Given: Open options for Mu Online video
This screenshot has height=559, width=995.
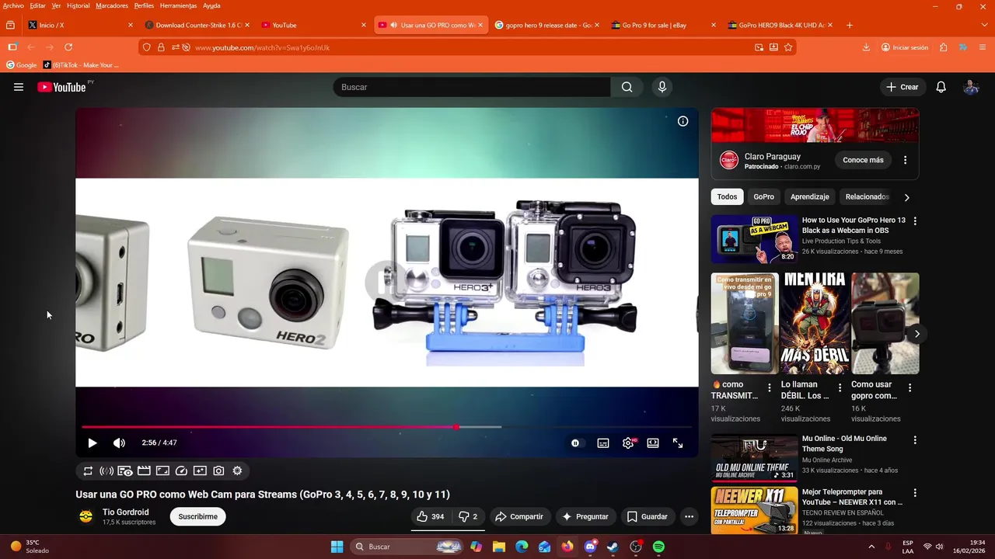Looking at the screenshot, I should tap(915, 440).
